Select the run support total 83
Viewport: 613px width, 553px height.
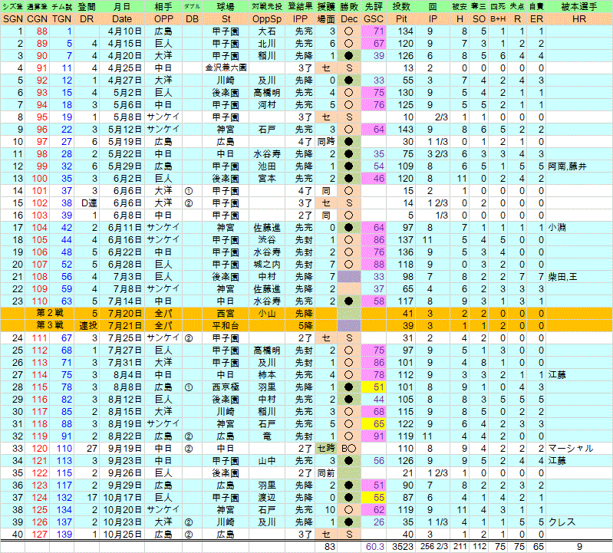tap(330, 547)
